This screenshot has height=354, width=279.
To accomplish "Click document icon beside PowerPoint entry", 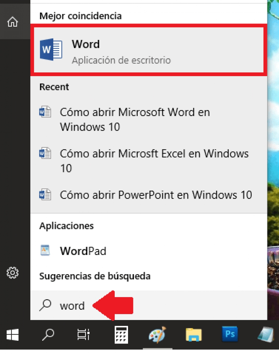I will (45, 194).
